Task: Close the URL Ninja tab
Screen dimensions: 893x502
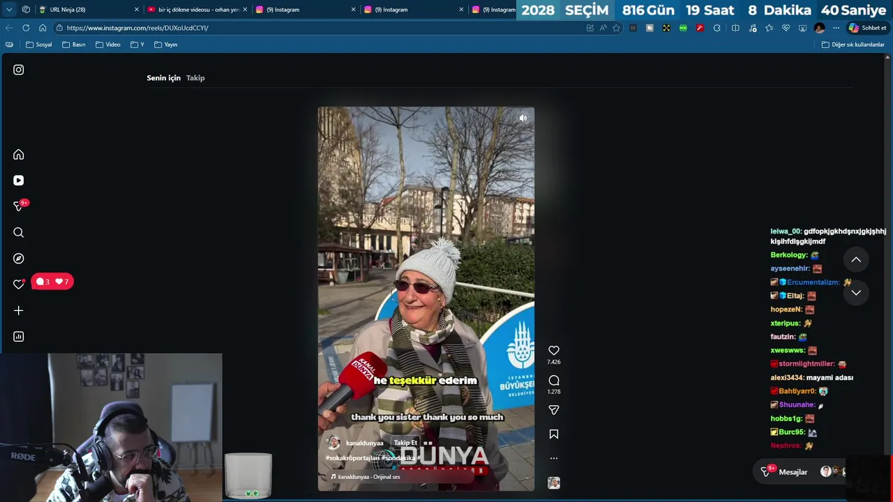Action: pyautogui.click(x=137, y=10)
